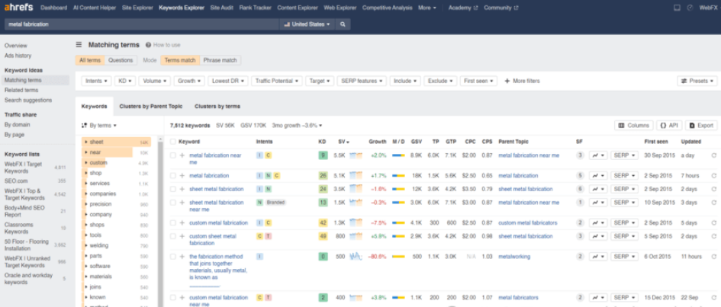The image size is (721, 307).
Task: Open Rank Tracker in top navigation
Action: pos(255,8)
